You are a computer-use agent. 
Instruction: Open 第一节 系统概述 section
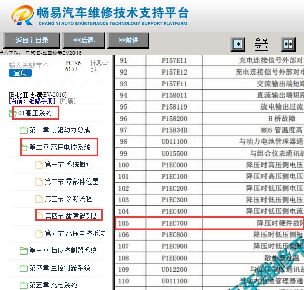pyautogui.click(x=68, y=164)
